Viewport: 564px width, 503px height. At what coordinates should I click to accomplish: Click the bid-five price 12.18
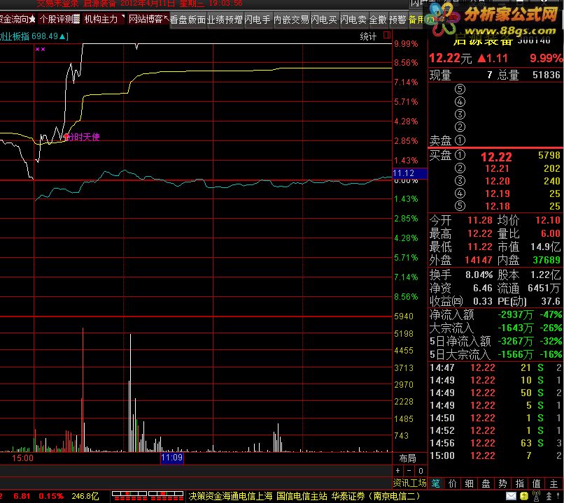click(498, 206)
